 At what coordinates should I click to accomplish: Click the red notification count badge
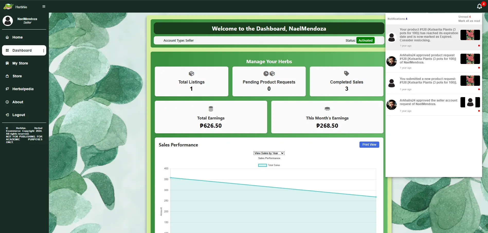coord(483,4)
